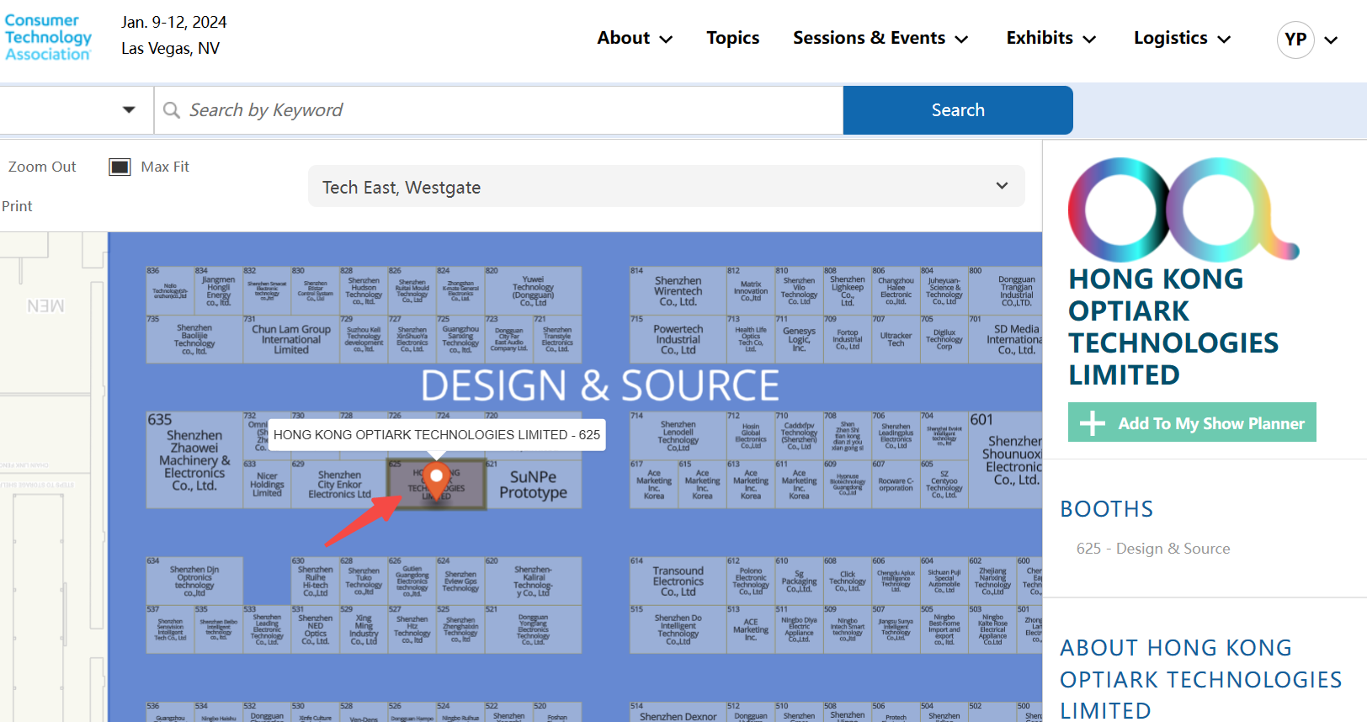Select the SuNPe Prototype booth on map
This screenshot has width=1367, height=722.
533,485
